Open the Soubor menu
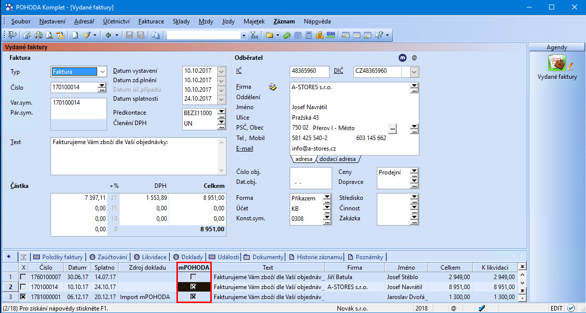Screen dimensions: 586x313 pyautogui.click(x=21, y=21)
